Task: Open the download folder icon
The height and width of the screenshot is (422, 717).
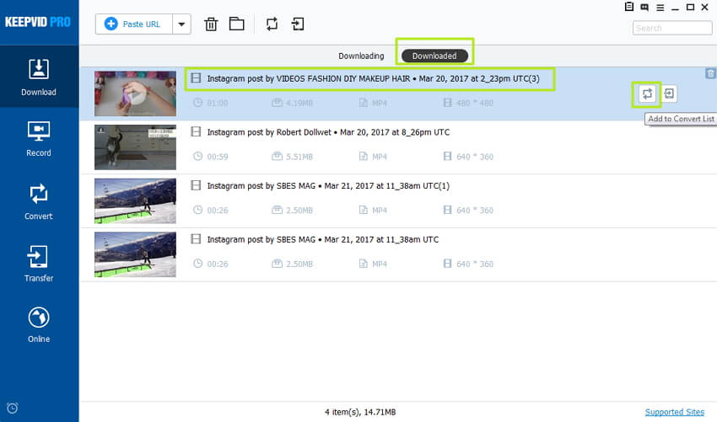Action: (x=236, y=24)
